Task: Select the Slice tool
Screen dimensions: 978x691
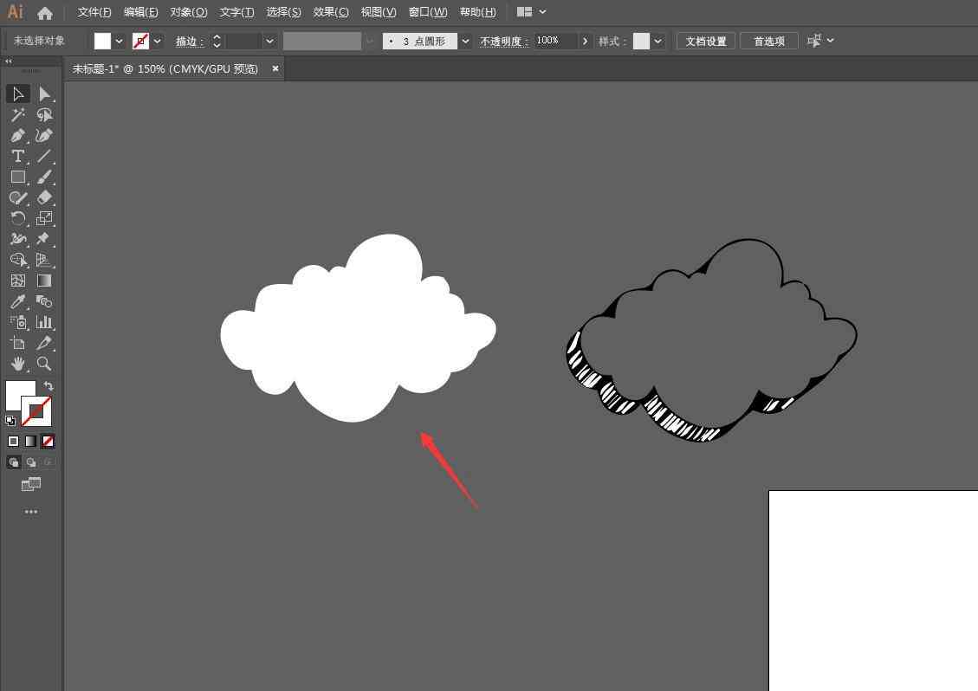Action: click(44, 343)
